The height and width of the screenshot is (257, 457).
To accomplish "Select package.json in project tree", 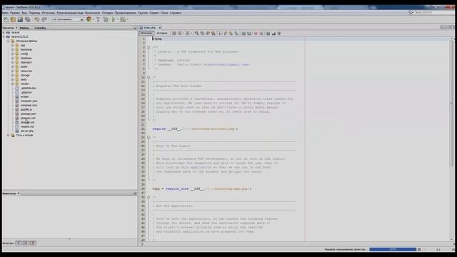I will (x=29, y=114).
